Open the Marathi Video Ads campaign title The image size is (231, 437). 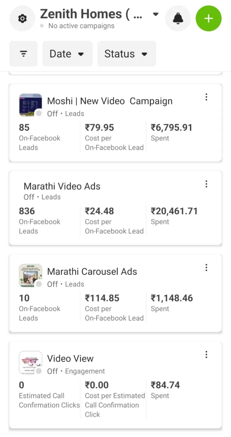(62, 186)
